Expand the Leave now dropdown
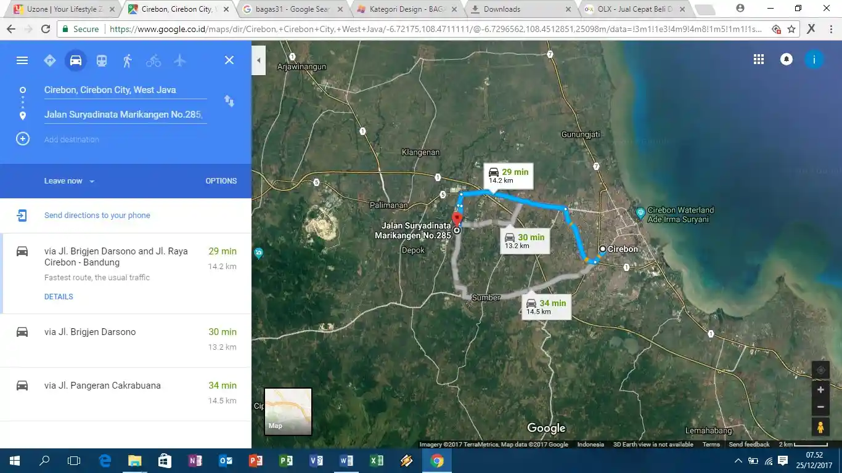This screenshot has width=842, height=473. point(69,181)
